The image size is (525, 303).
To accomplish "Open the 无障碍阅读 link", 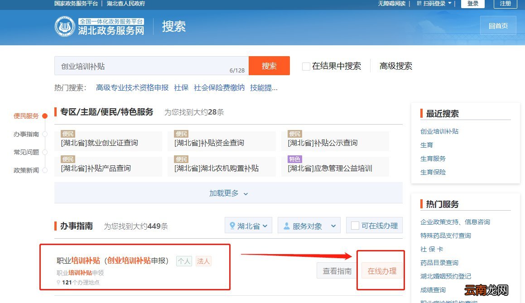I will point(392,3).
